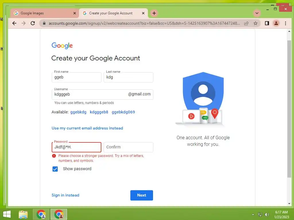The height and width of the screenshot is (220, 294).
Task: Click the forward navigation arrow
Action: point(24,23)
